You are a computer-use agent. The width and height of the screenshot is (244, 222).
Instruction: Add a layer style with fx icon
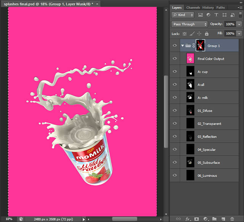tap(188, 219)
